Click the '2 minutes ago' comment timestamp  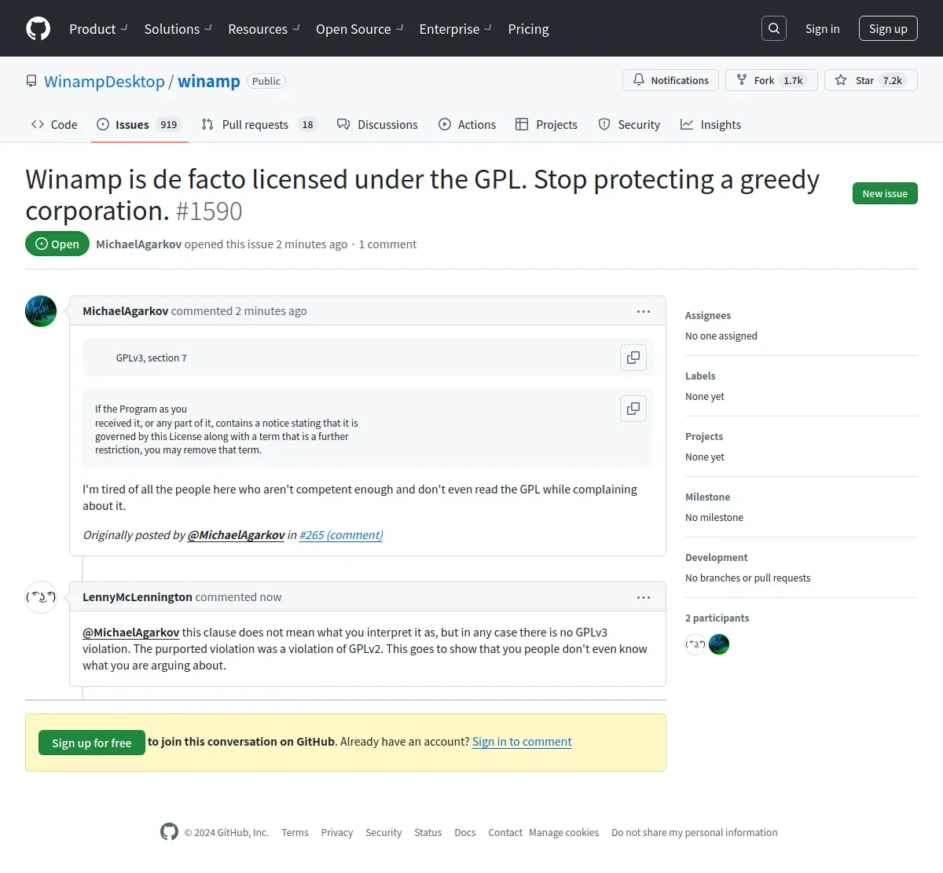pyautogui.click(x=271, y=311)
